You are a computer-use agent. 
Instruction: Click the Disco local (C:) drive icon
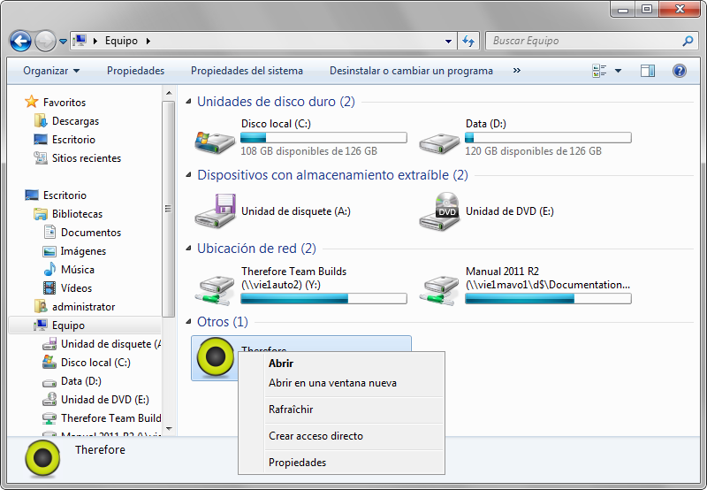pos(214,139)
